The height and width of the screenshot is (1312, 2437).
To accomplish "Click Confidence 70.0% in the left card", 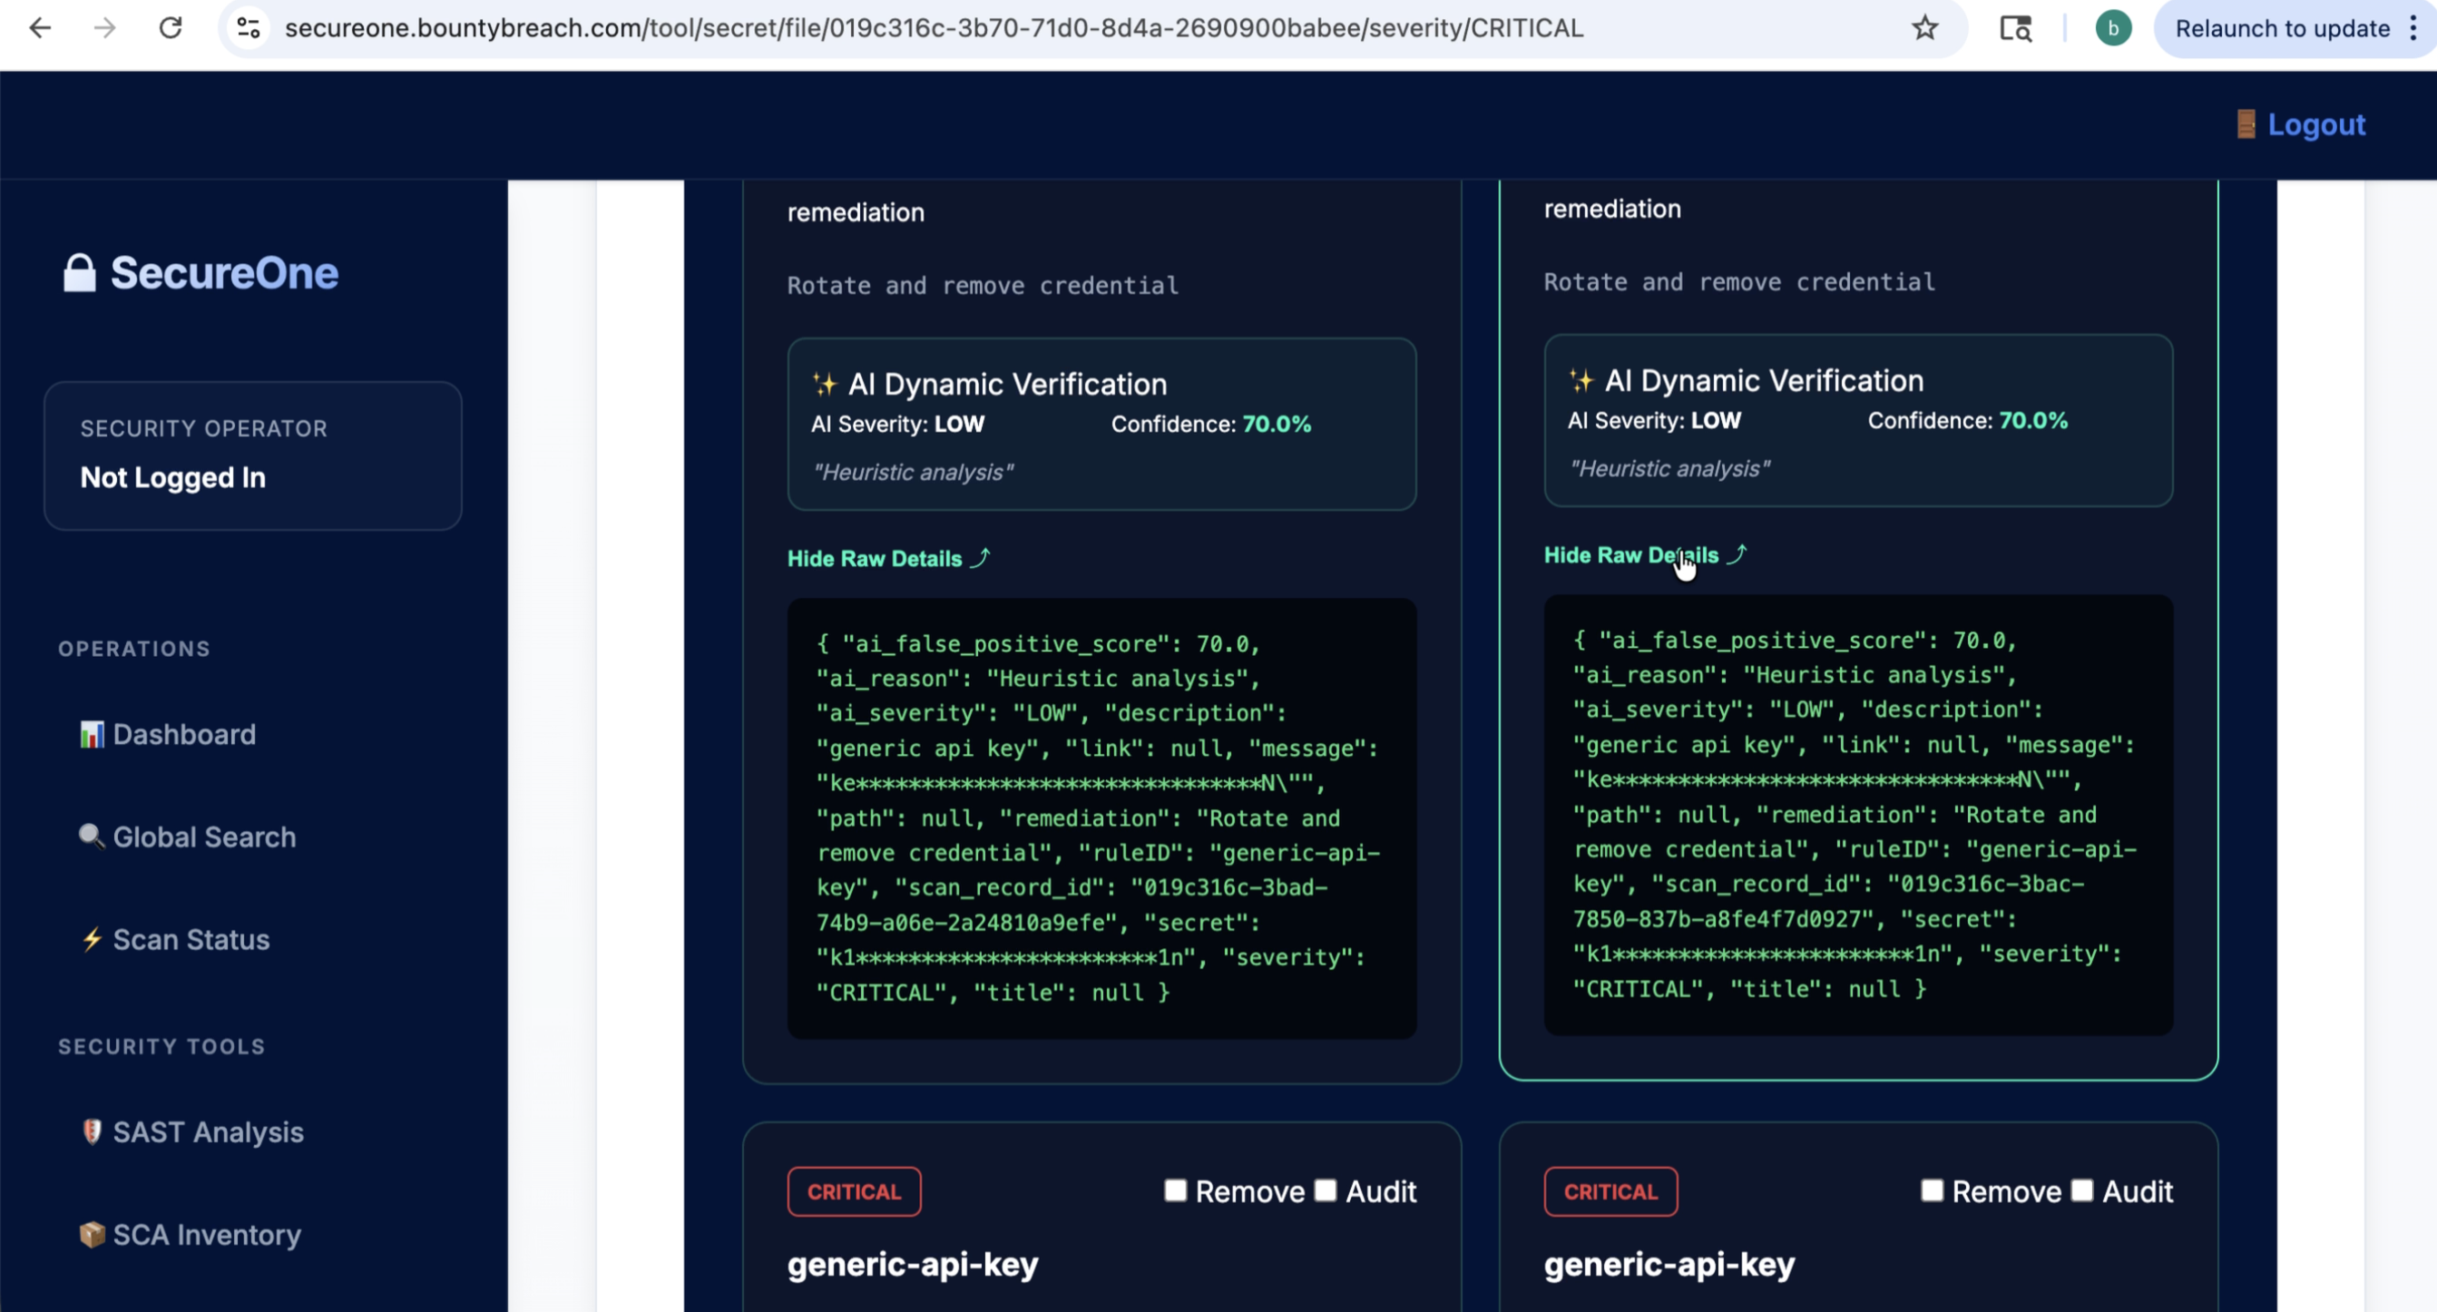I will pos(1211,425).
